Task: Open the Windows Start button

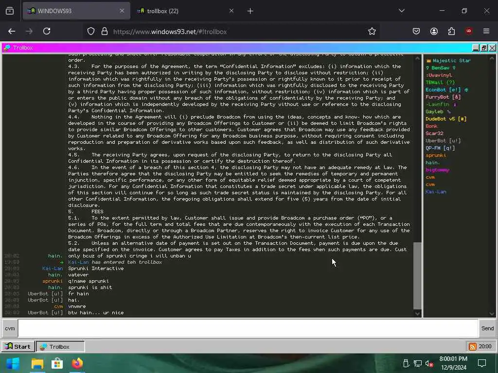Action: tap(13, 363)
